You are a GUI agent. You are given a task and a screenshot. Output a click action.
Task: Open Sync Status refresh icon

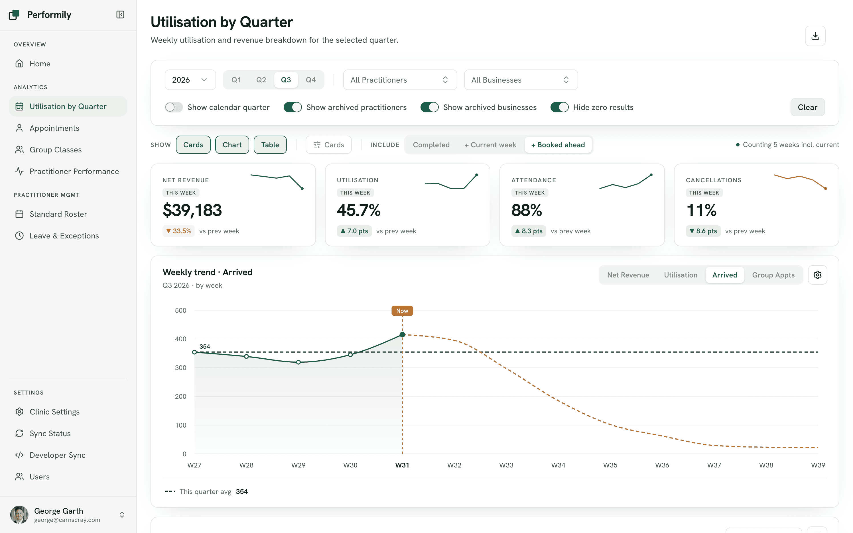pyautogui.click(x=19, y=433)
